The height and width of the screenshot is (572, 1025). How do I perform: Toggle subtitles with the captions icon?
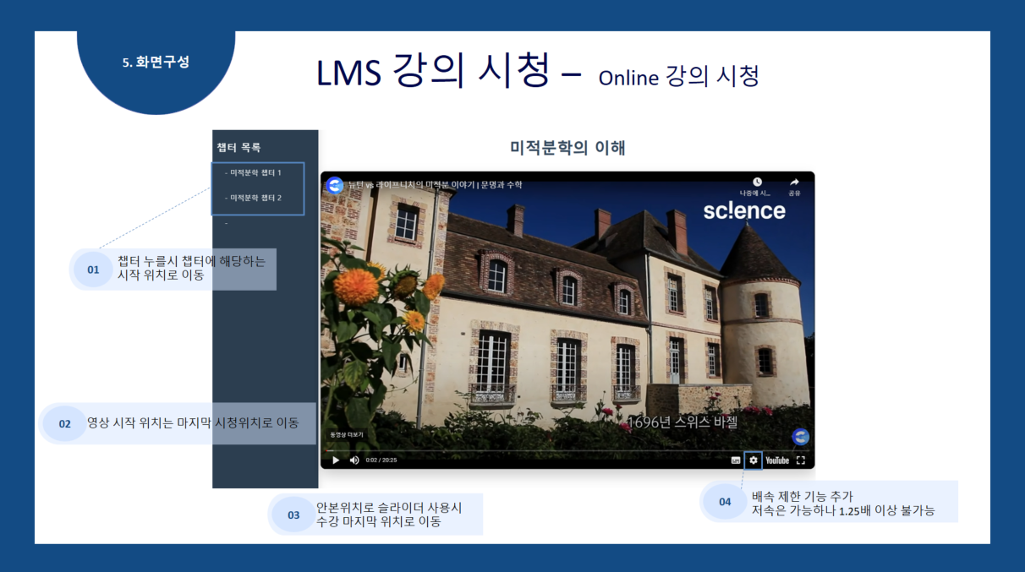pyautogui.click(x=735, y=460)
